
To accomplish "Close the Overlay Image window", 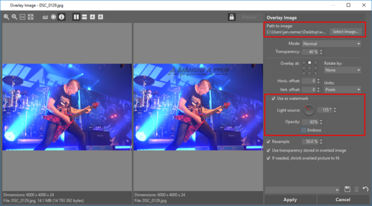I will (364, 5).
